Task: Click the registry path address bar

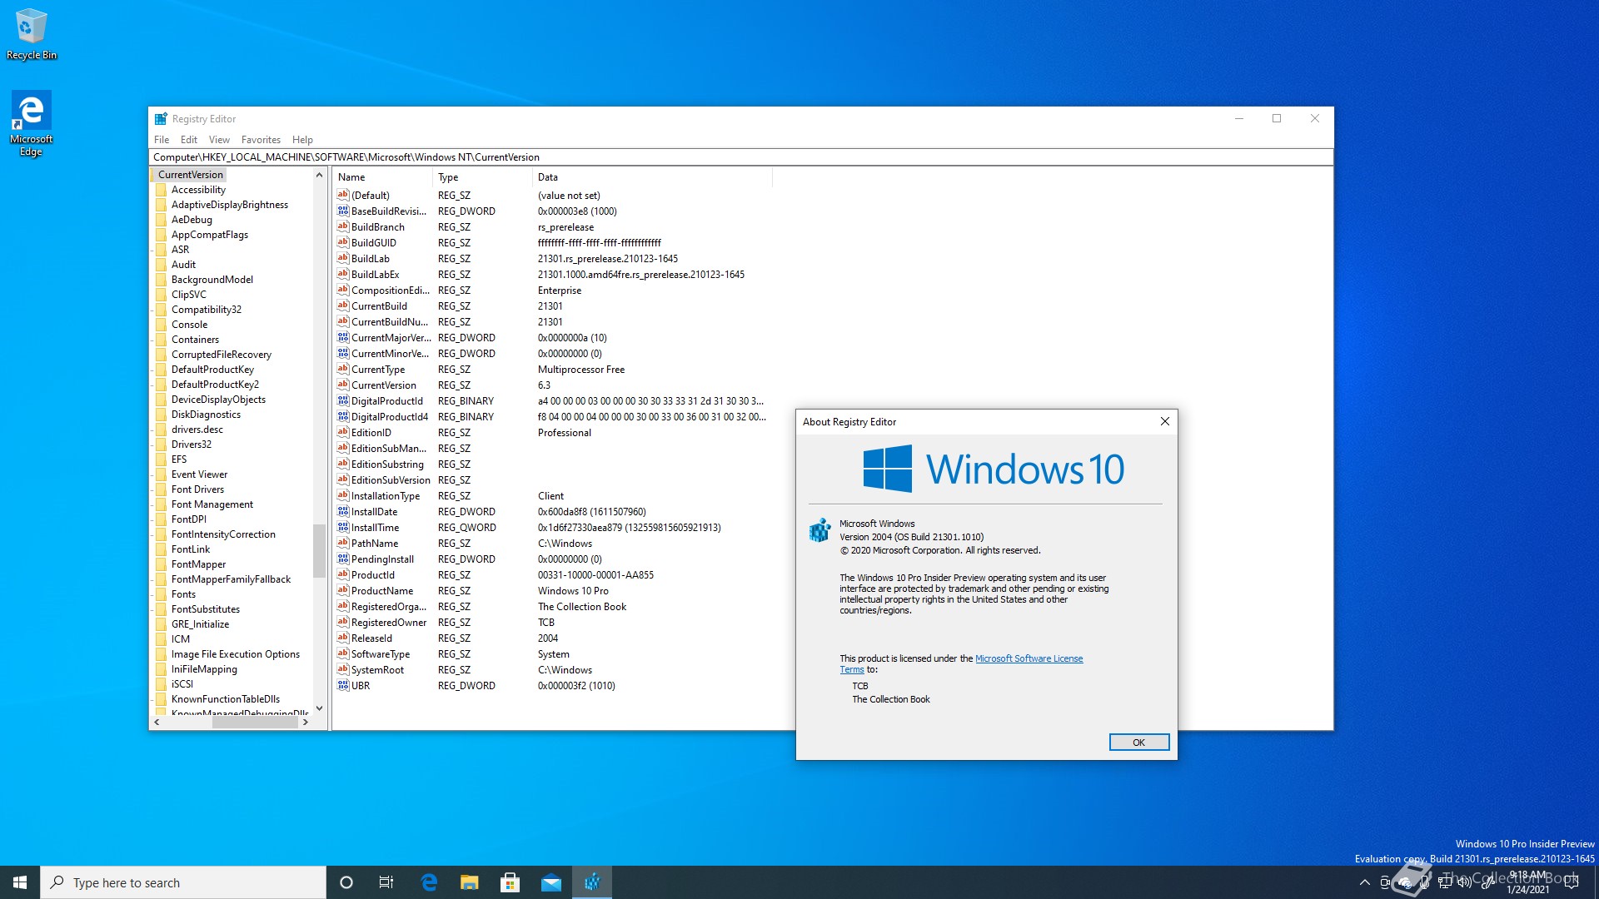Action: coord(741,157)
